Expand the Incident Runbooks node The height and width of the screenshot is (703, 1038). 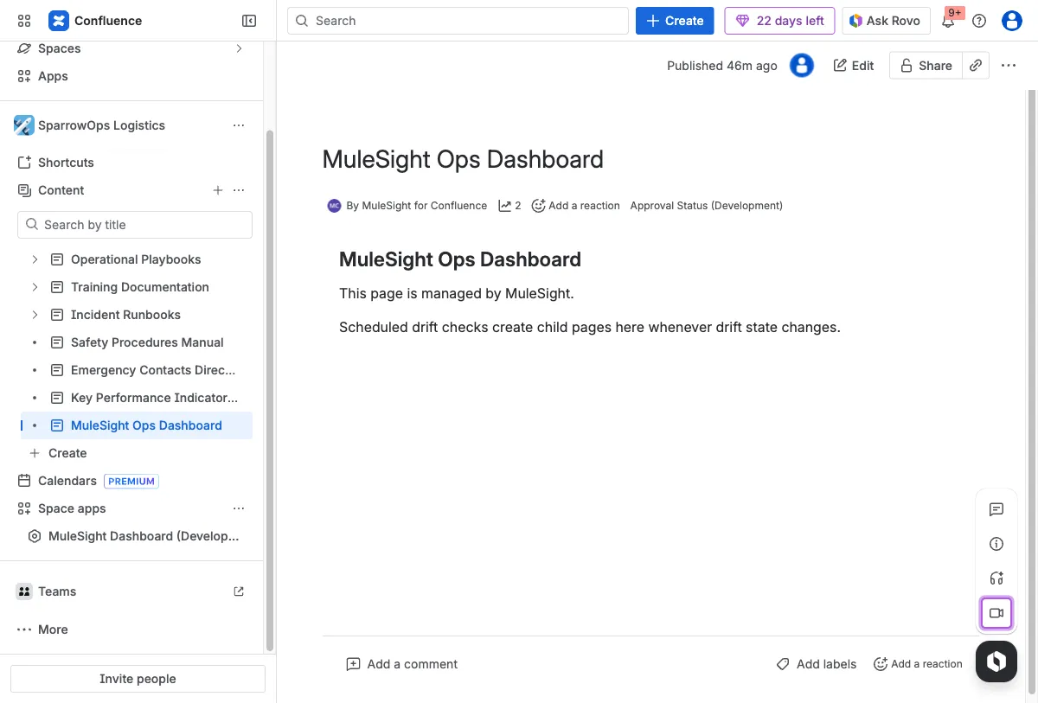click(x=35, y=315)
